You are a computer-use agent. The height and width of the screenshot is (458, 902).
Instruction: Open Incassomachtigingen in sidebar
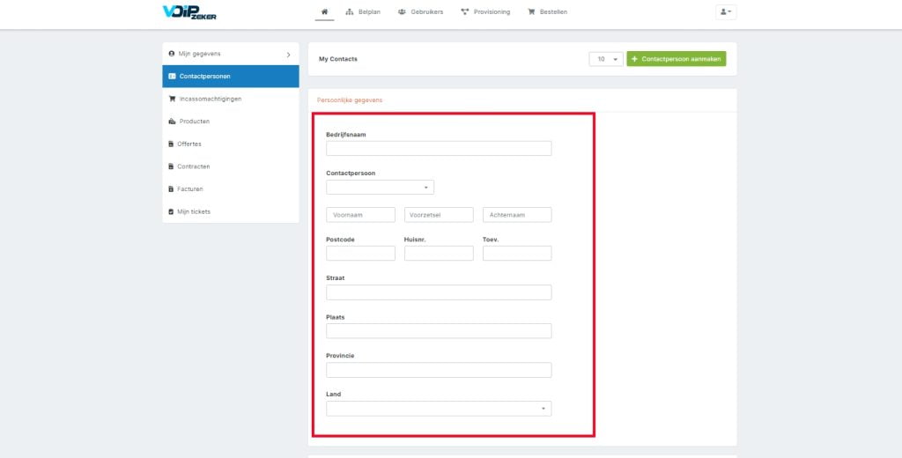[231, 99]
